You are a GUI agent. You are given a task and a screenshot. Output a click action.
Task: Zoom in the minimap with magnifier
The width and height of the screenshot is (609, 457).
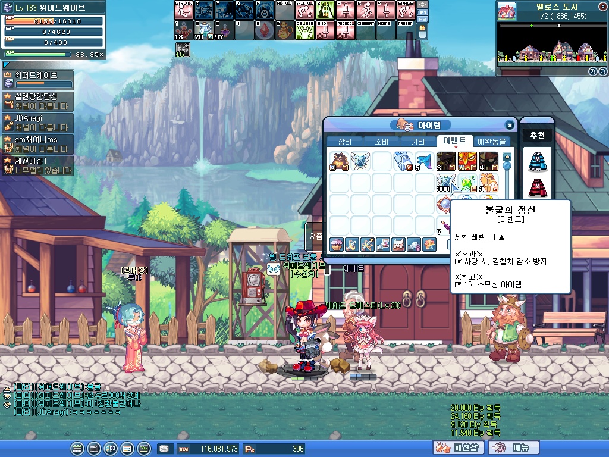coord(592,71)
